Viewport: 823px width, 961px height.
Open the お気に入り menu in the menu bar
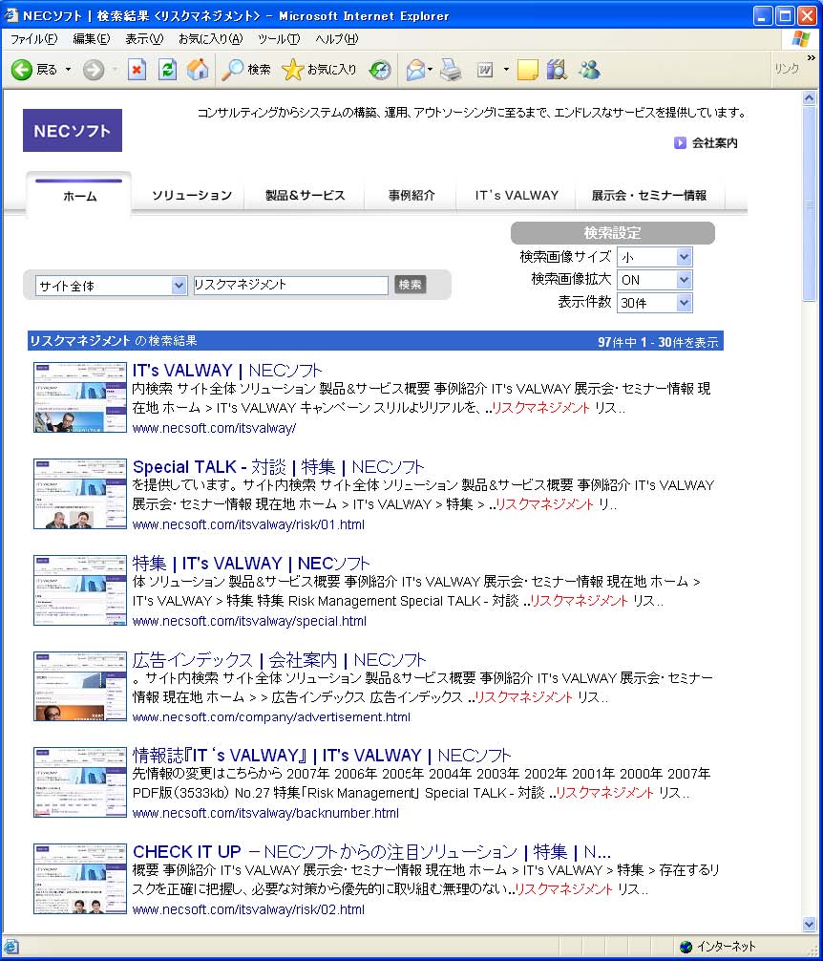(210, 38)
